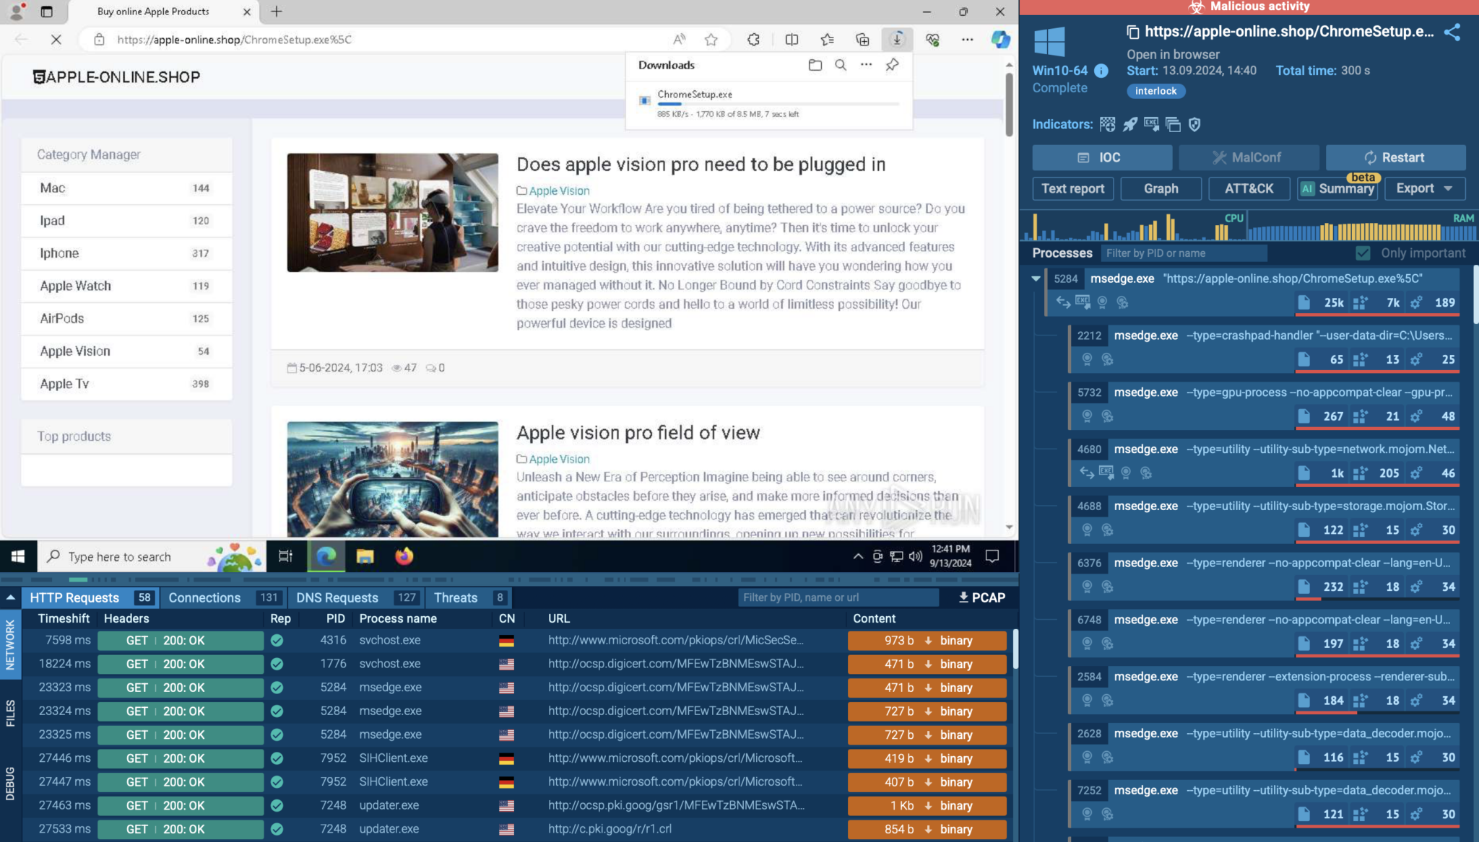Click the share icon beside task URL
This screenshot has width=1479, height=842.
pos(1452,32)
